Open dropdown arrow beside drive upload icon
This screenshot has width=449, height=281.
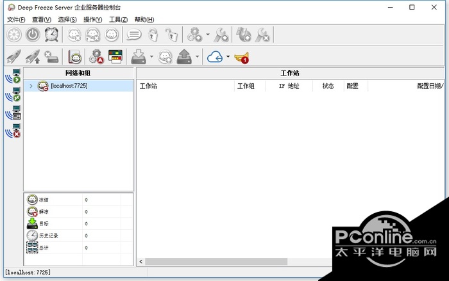pyautogui.click(x=198, y=56)
